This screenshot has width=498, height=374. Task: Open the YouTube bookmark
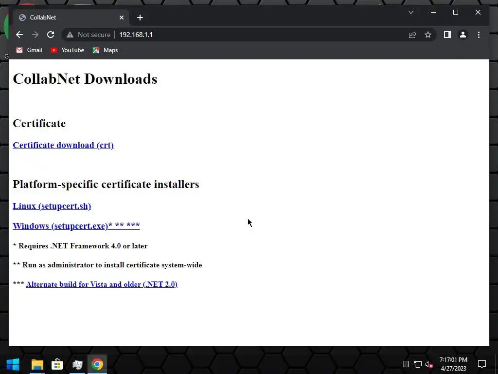tap(67, 50)
